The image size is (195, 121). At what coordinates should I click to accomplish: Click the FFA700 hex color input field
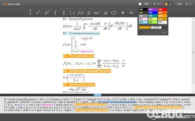156,27
